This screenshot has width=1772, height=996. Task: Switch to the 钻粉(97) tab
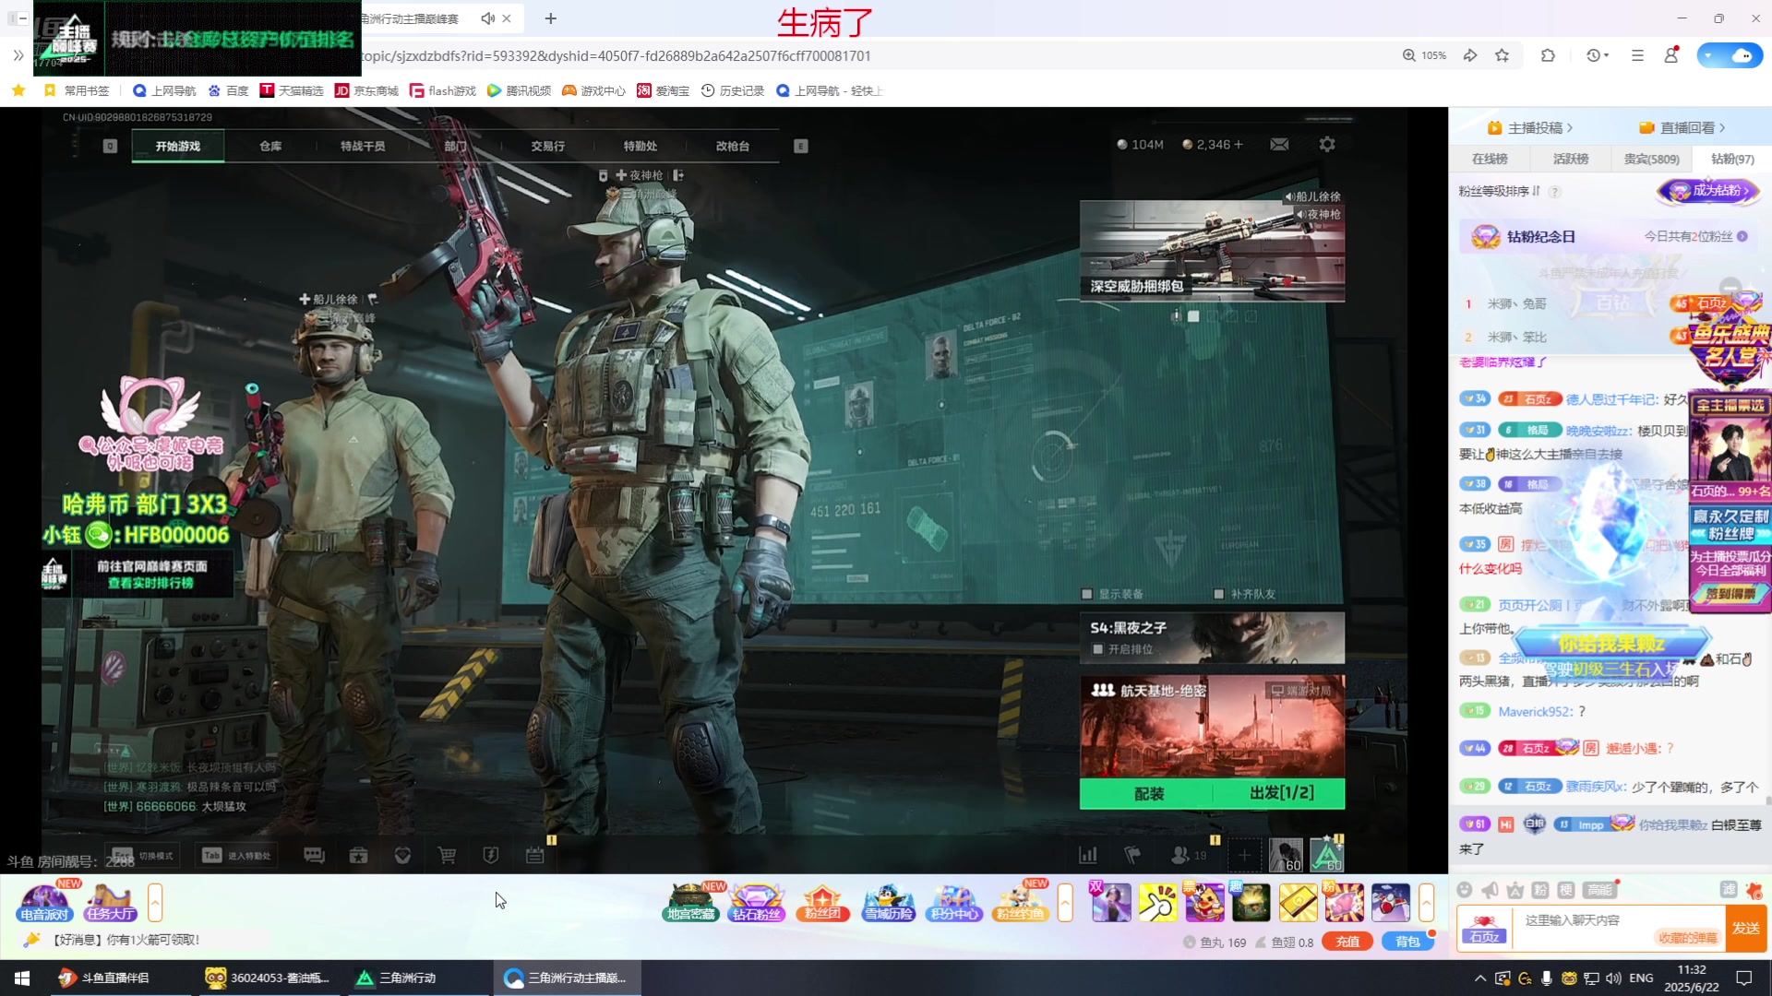coord(1732,159)
